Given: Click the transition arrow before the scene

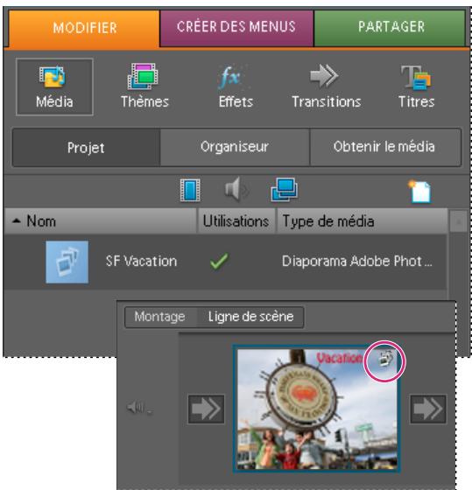Looking at the screenshot, I should click(206, 409).
